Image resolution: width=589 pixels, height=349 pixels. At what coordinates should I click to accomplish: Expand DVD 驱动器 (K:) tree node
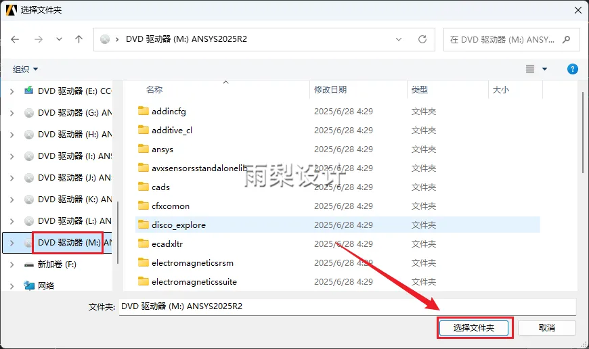pyautogui.click(x=12, y=200)
